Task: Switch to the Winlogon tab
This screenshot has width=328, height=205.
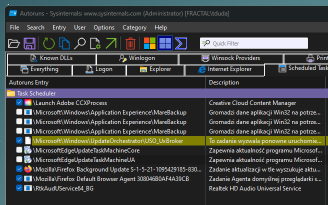Action: [x=137, y=58]
